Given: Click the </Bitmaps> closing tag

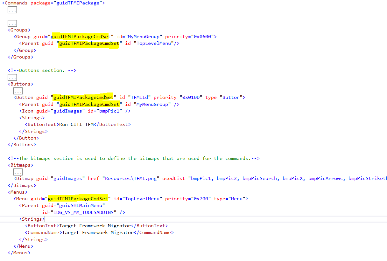Looking at the screenshot, I should [x=22, y=185].
